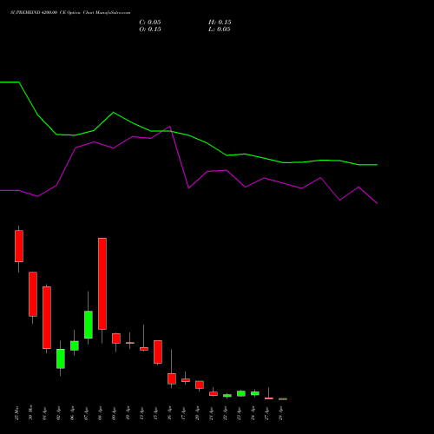Viewport: 434px width, 434px height.
Task: Click the red candle above 30 Mar
Action: (33, 294)
